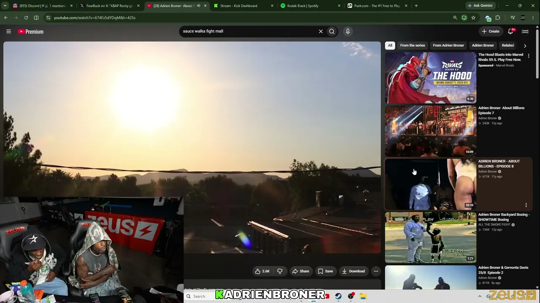Download this video
The width and height of the screenshot is (540, 303).
pos(354,271)
